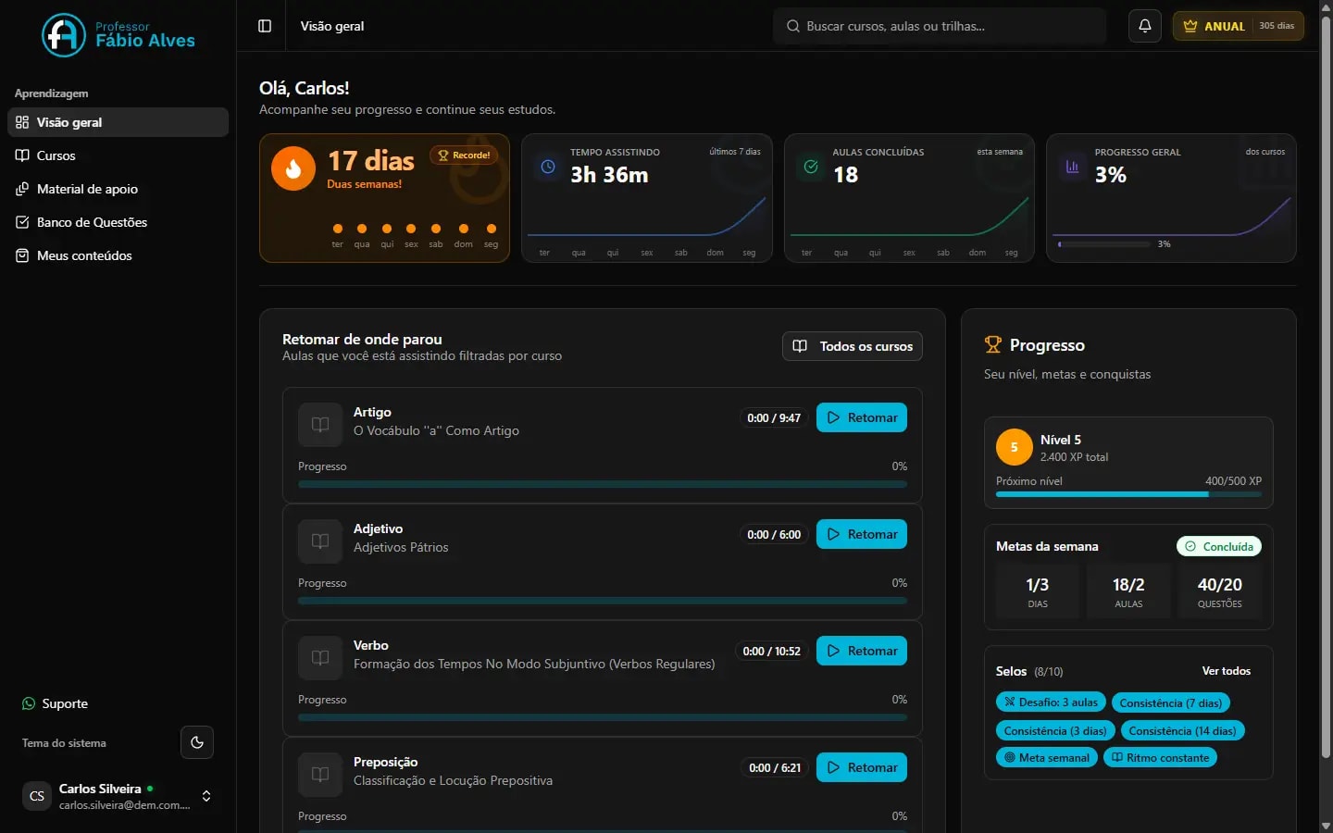1333x833 pixels.
Task: Open Material de apoio section
Action: coord(118,189)
